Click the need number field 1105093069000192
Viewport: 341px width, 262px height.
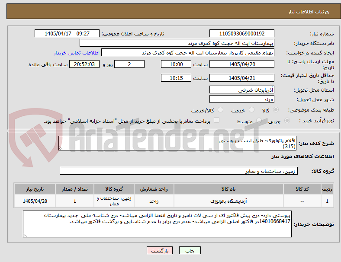pyautogui.click(x=242, y=33)
